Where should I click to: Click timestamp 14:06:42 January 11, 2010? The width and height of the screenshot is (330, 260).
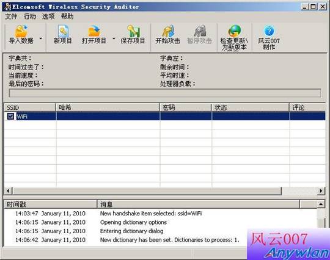[50, 240]
